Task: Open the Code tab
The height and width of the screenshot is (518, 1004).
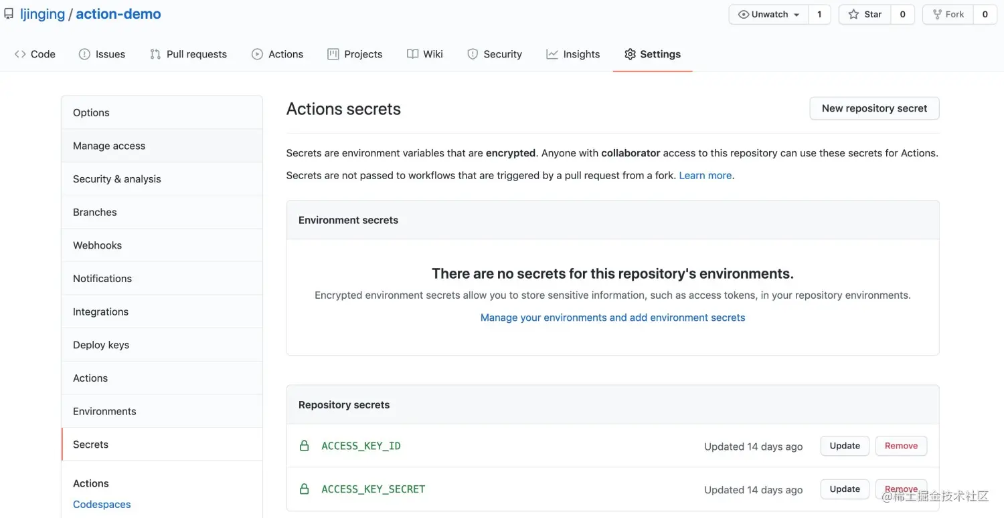Action: [35, 54]
